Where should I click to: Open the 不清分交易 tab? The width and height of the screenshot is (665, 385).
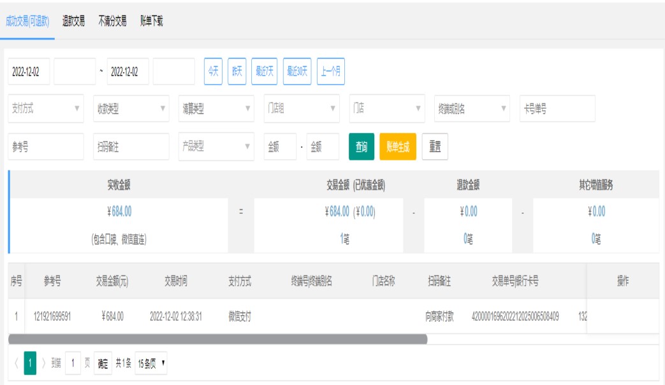click(112, 21)
